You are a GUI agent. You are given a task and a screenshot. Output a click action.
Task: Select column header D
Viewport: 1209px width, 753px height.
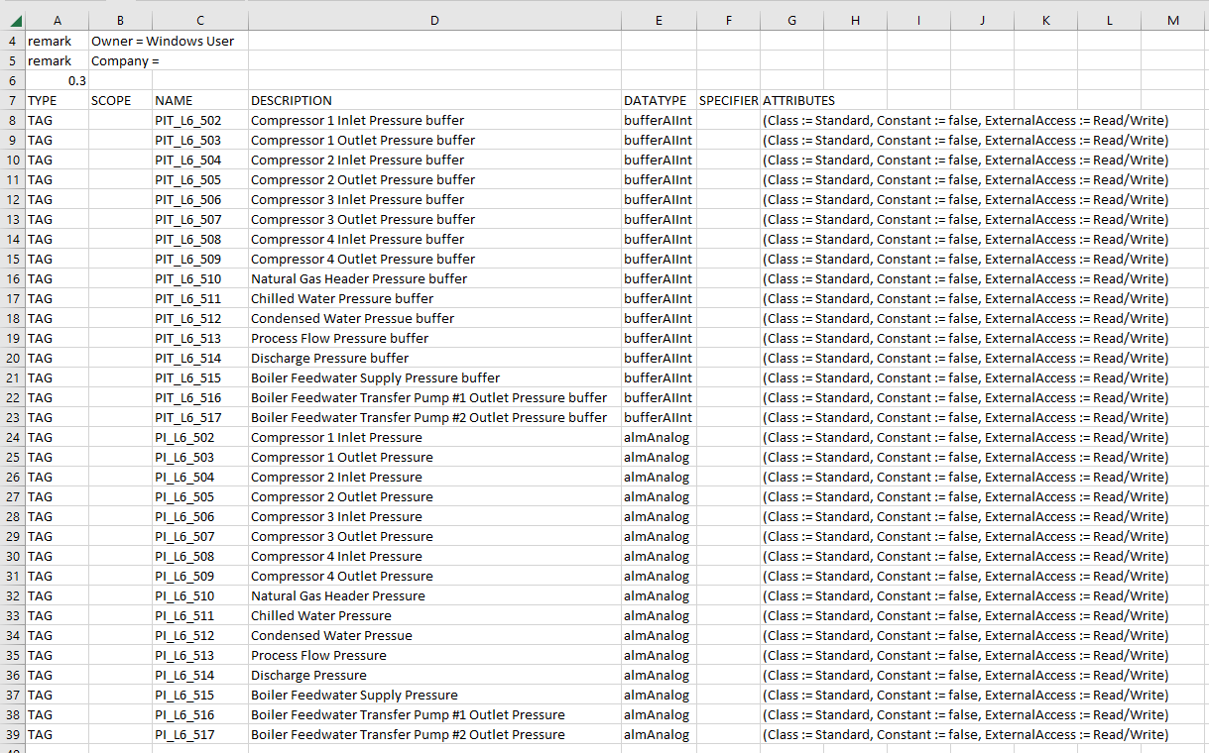tap(433, 20)
